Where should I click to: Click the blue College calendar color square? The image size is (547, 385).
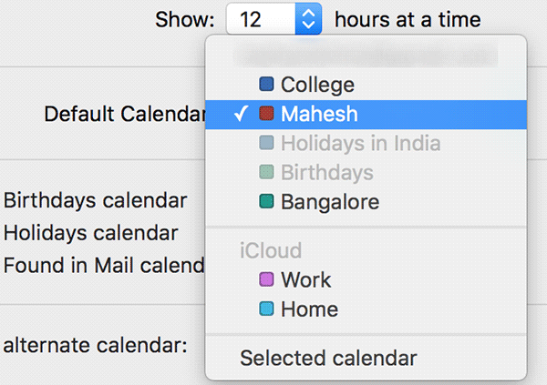(x=266, y=86)
